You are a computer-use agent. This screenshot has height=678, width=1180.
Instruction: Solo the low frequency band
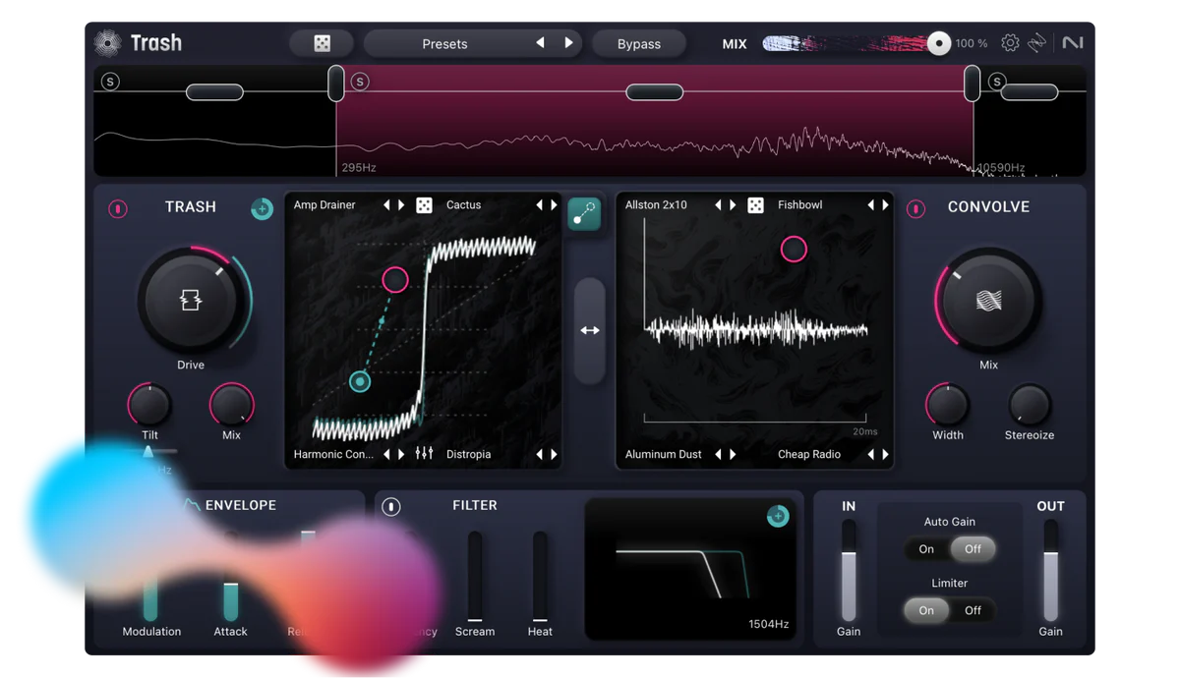(x=111, y=82)
